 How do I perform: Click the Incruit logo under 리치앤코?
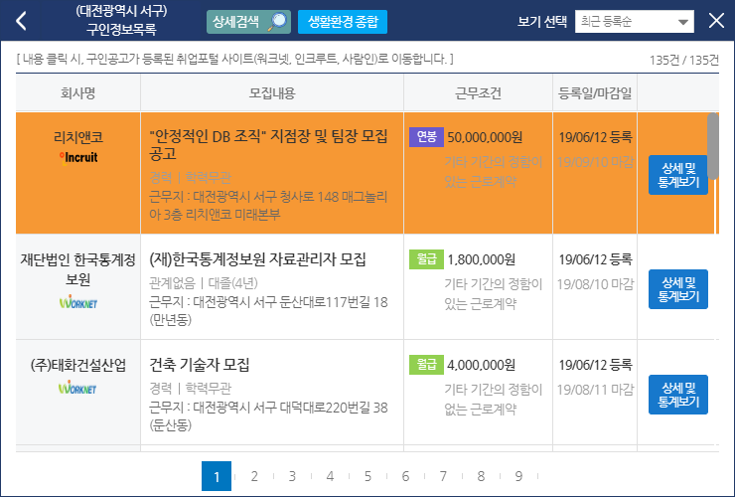(x=78, y=158)
